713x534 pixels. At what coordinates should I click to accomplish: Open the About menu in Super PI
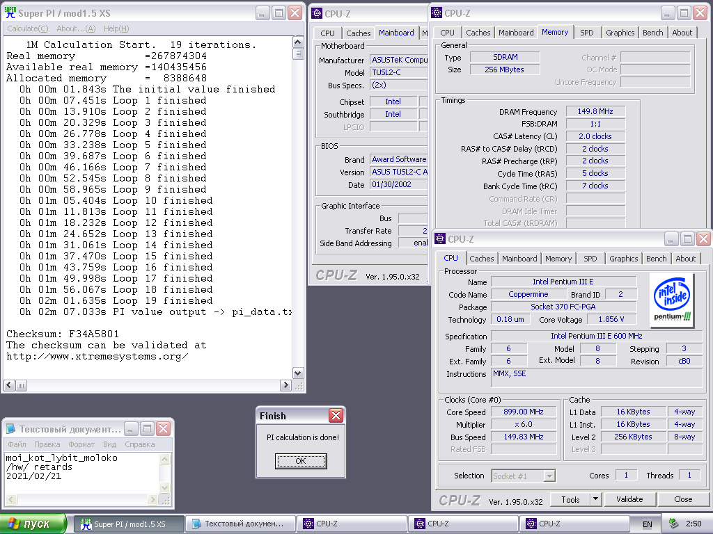[76, 29]
